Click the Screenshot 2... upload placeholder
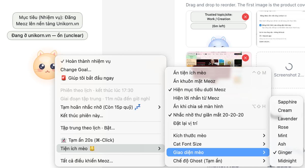 [280, 70]
